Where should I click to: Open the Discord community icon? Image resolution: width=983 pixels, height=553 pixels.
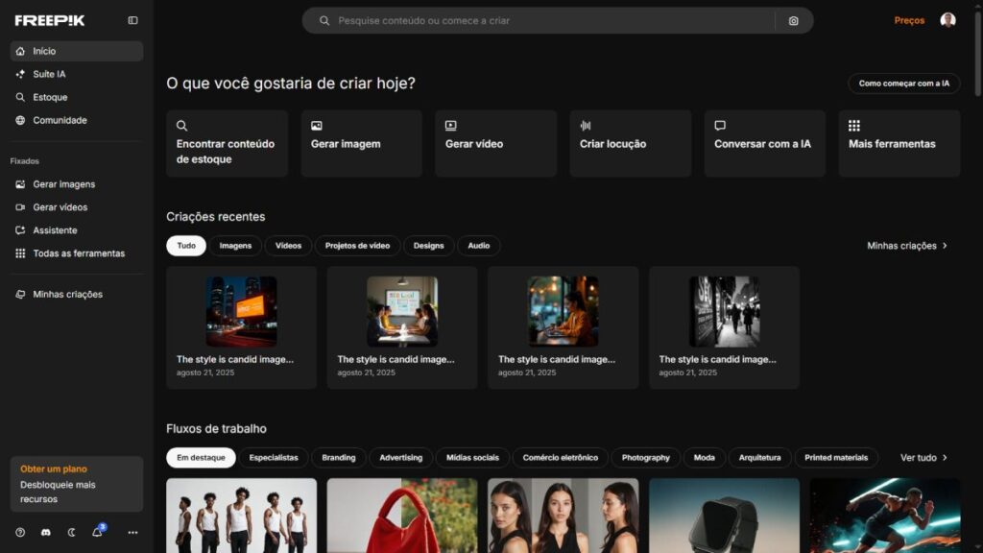coord(46,532)
